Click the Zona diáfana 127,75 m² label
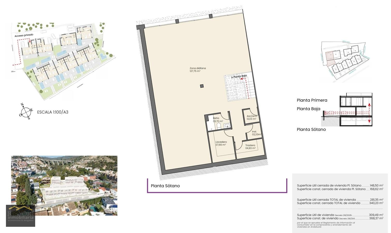391x233 pixels. pyautogui.click(x=198, y=70)
